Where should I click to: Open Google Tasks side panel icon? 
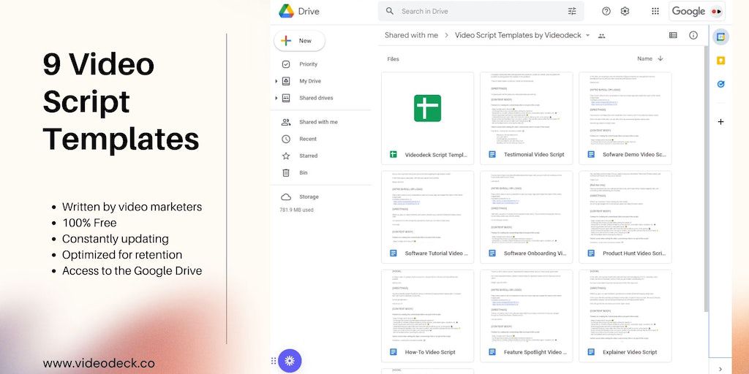coord(720,84)
